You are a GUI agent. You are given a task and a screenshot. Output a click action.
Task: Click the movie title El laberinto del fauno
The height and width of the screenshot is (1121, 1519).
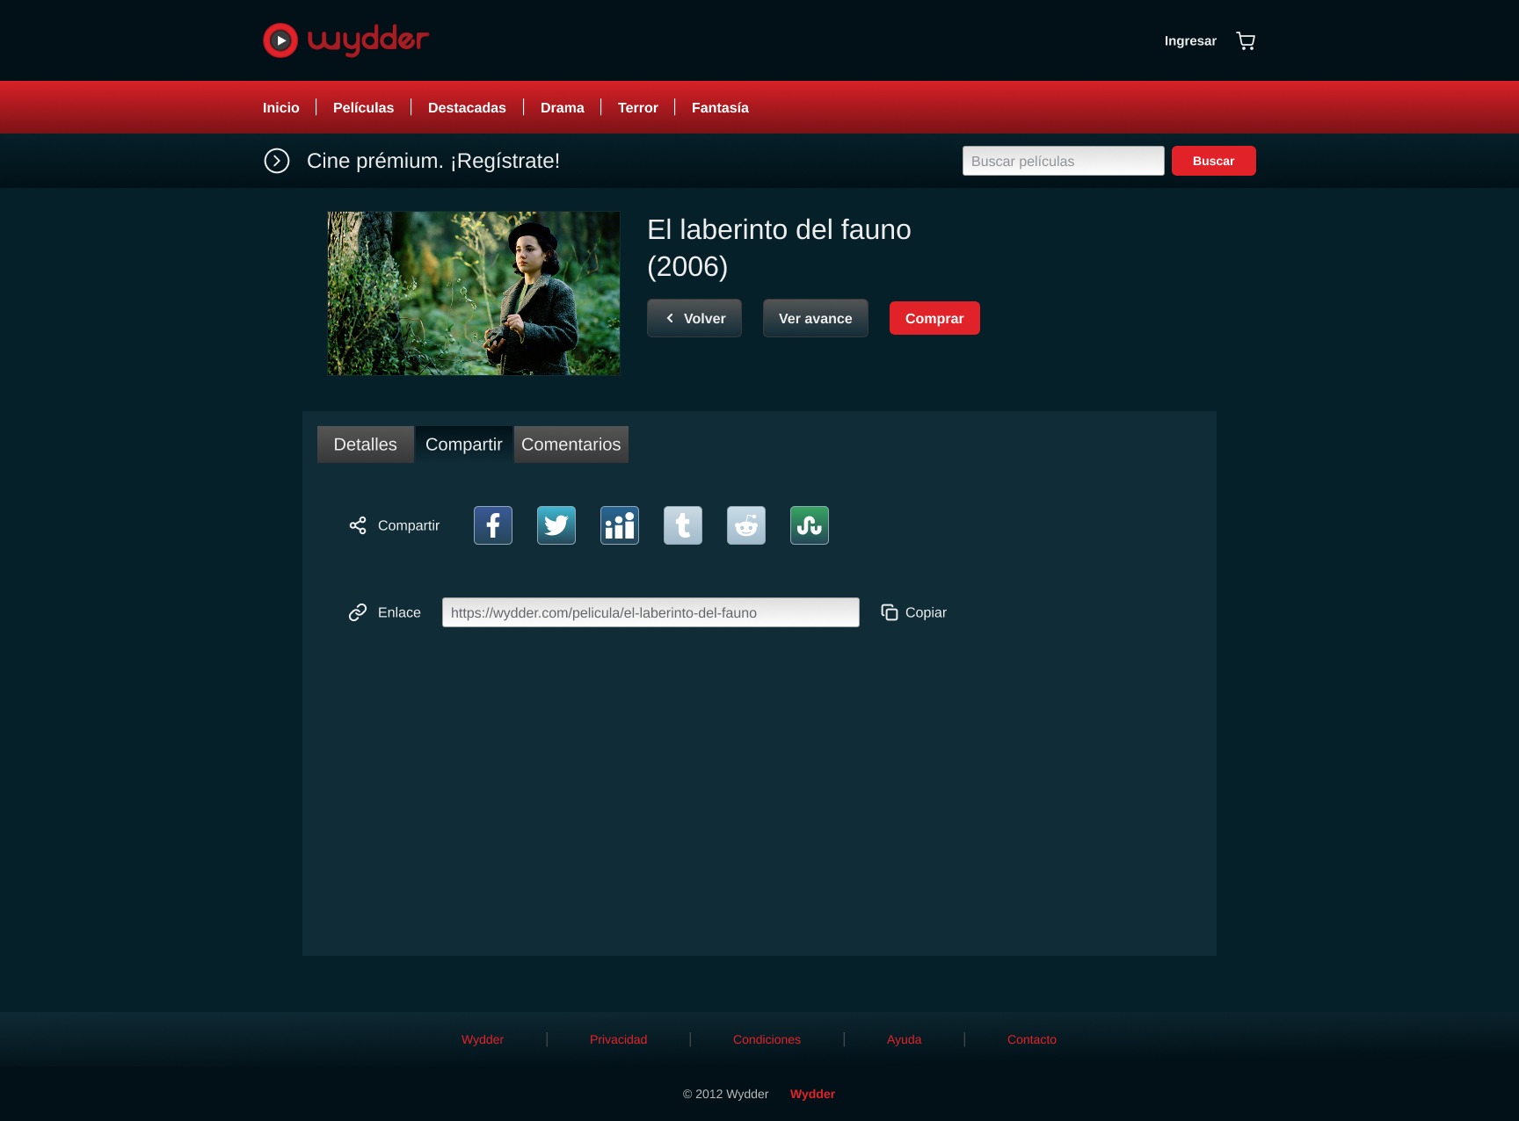(779, 248)
